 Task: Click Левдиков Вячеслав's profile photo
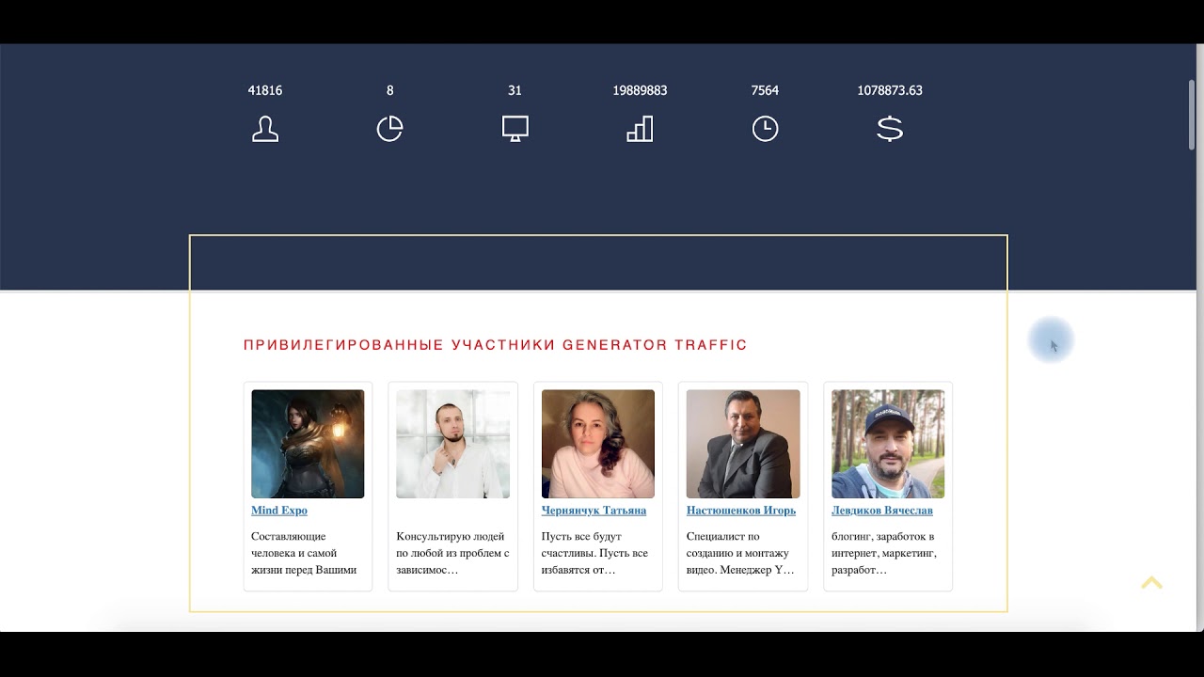[x=888, y=444]
